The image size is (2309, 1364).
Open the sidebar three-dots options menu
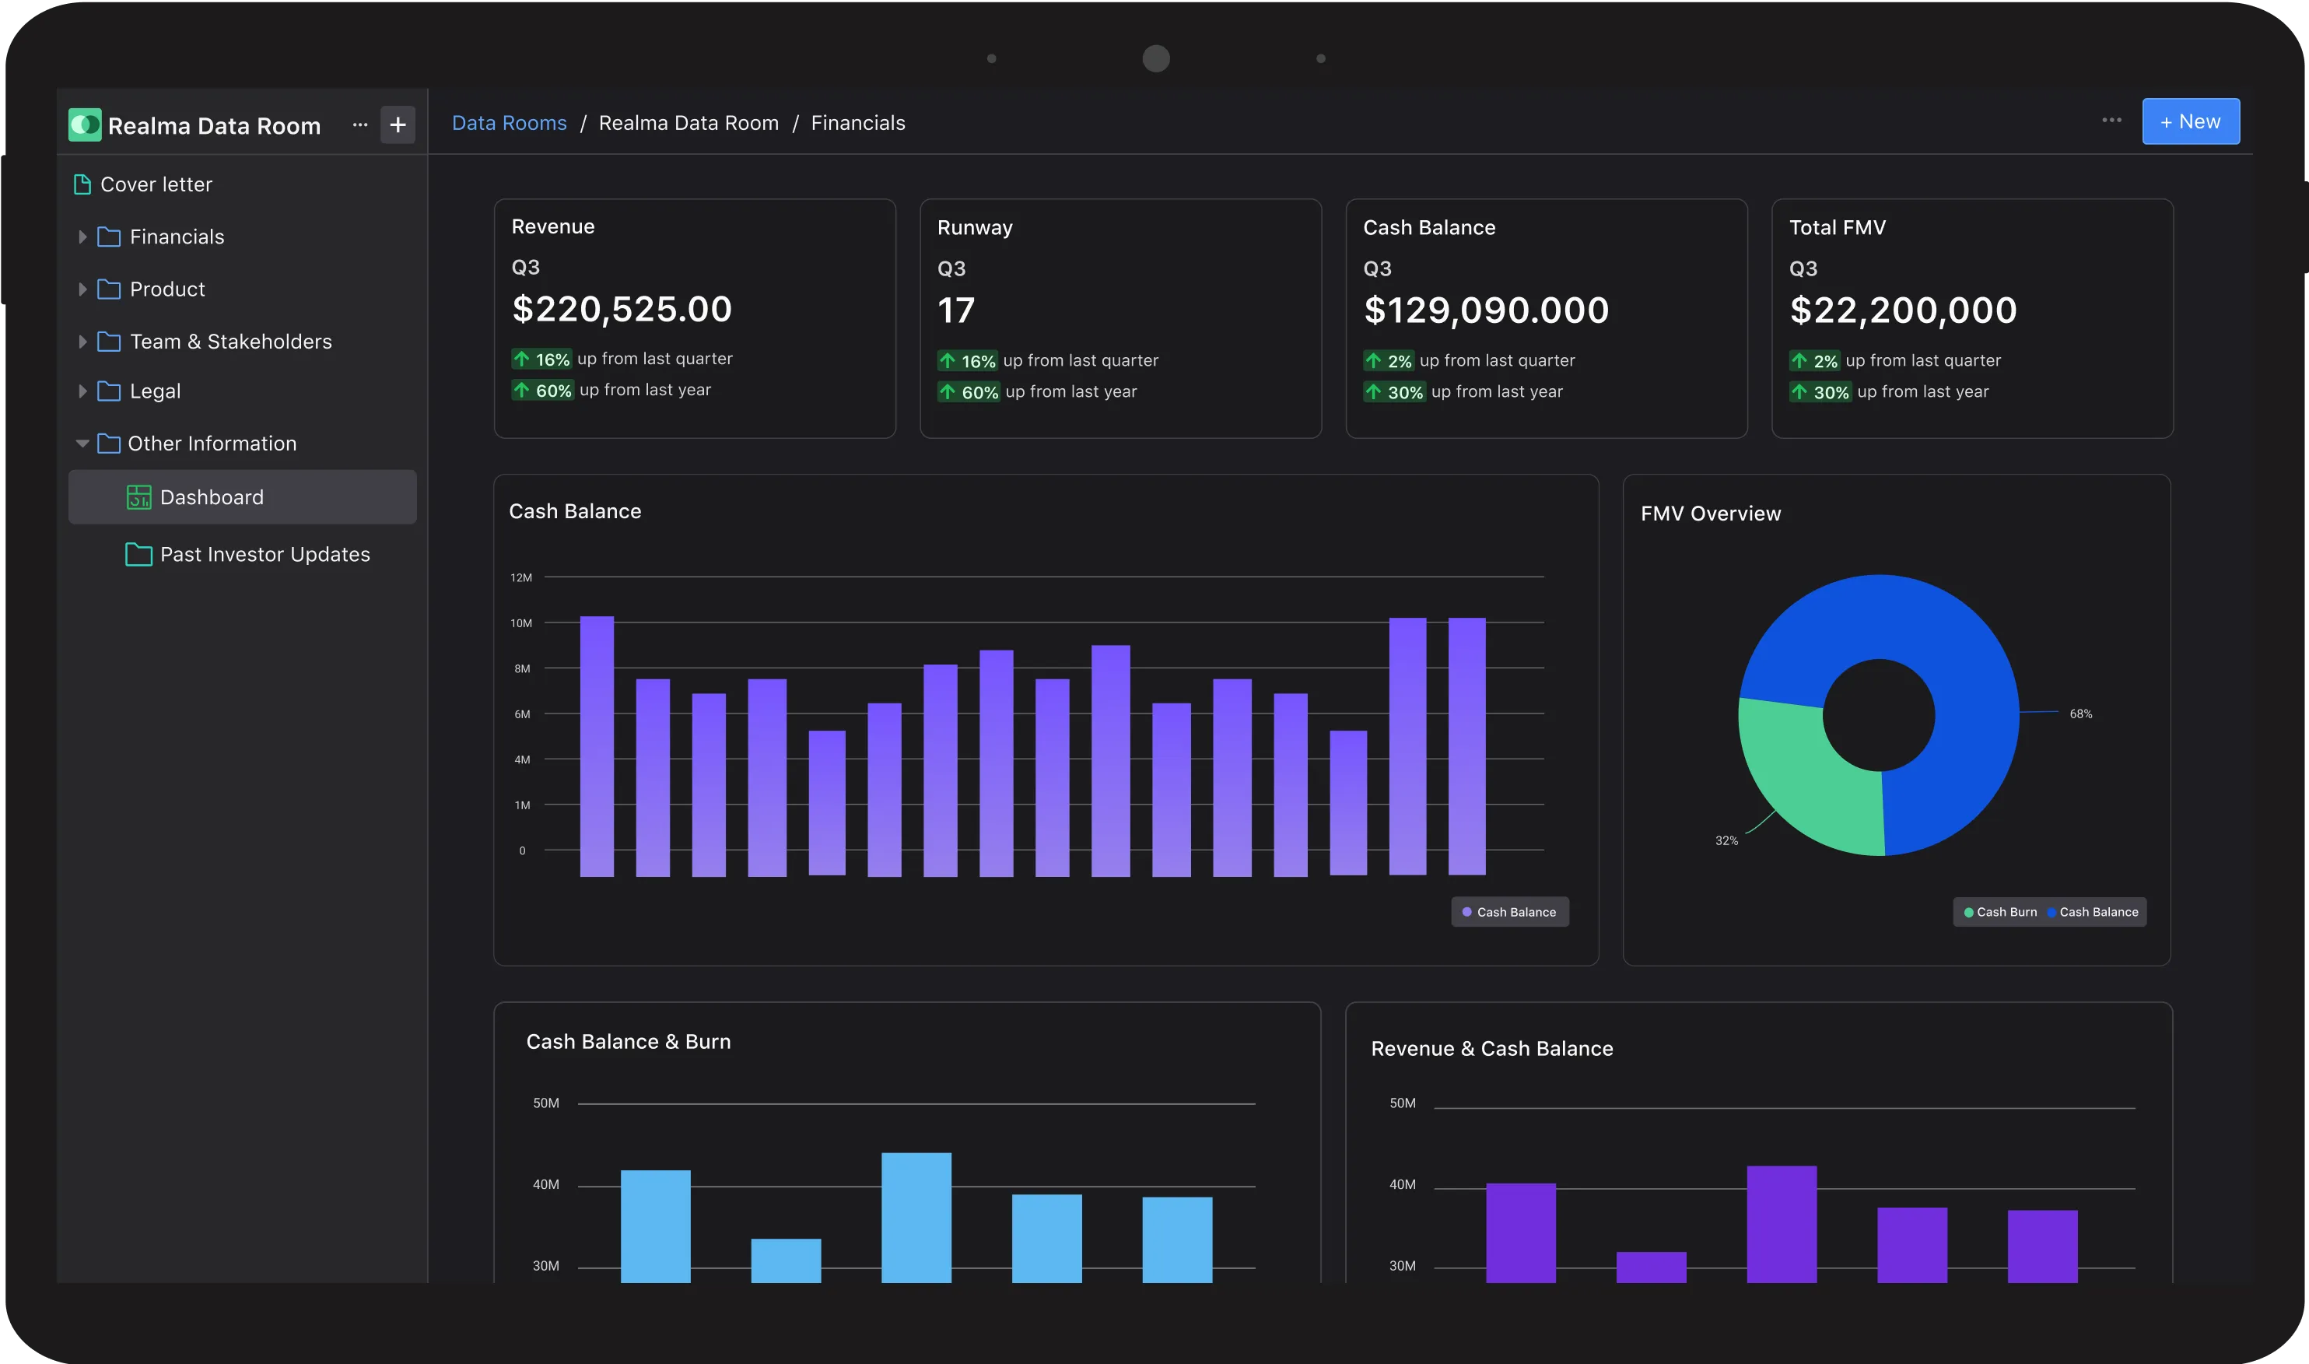tap(360, 124)
